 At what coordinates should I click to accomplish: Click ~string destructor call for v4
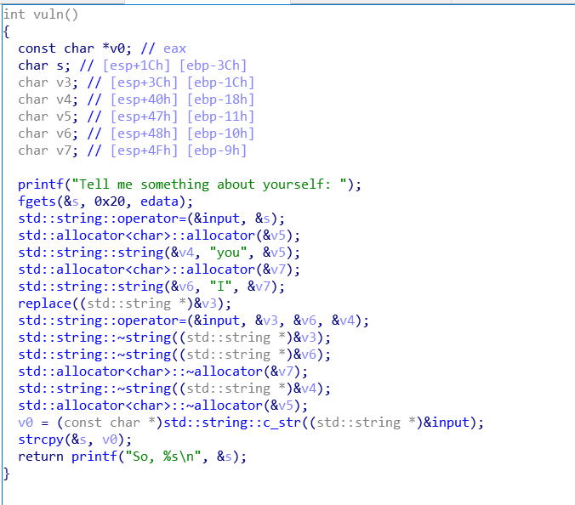(x=174, y=389)
